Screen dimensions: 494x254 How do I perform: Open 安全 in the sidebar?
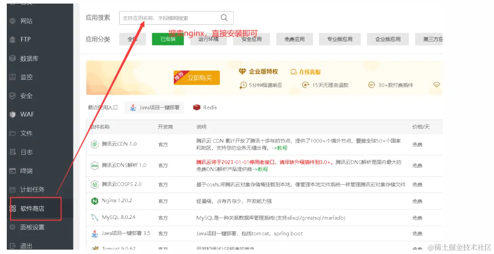(26, 96)
